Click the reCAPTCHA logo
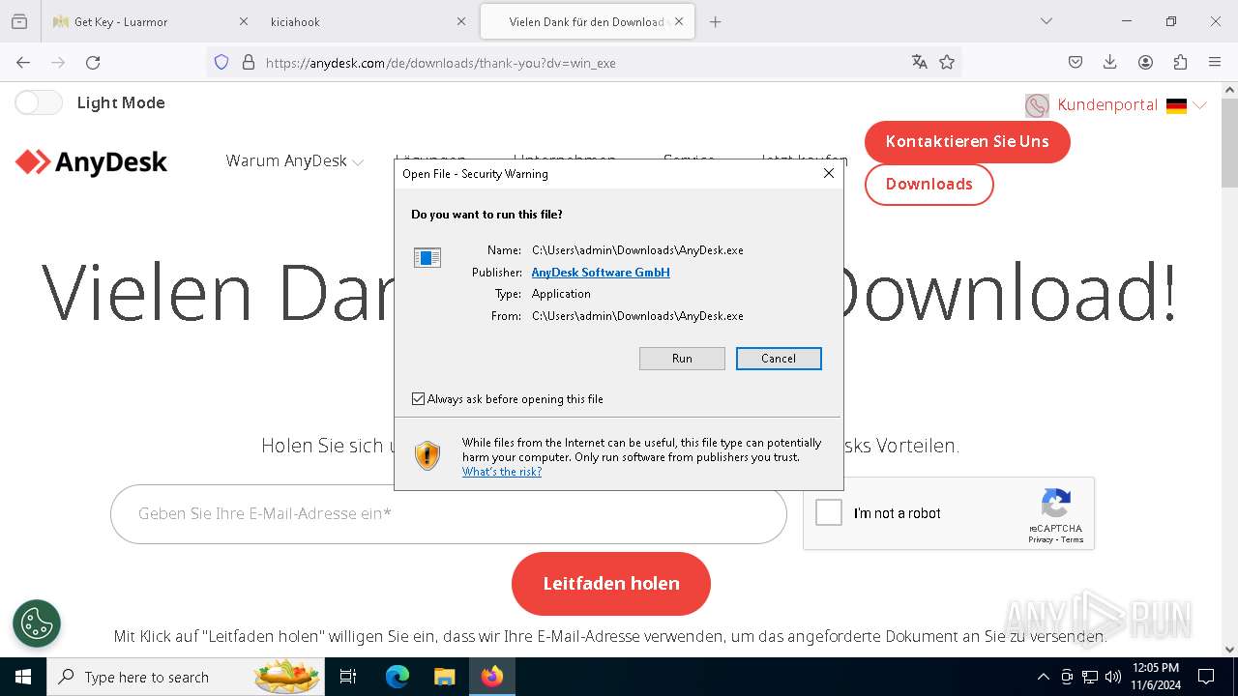Image resolution: width=1238 pixels, height=696 pixels. point(1055,504)
